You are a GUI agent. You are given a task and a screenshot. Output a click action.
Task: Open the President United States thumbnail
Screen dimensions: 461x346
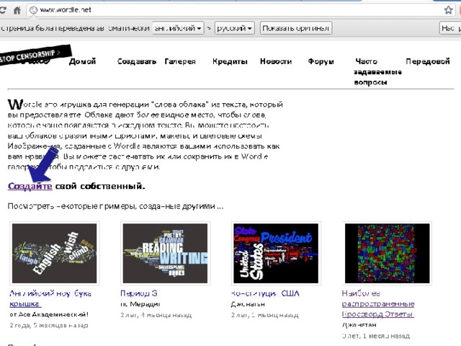click(276, 253)
